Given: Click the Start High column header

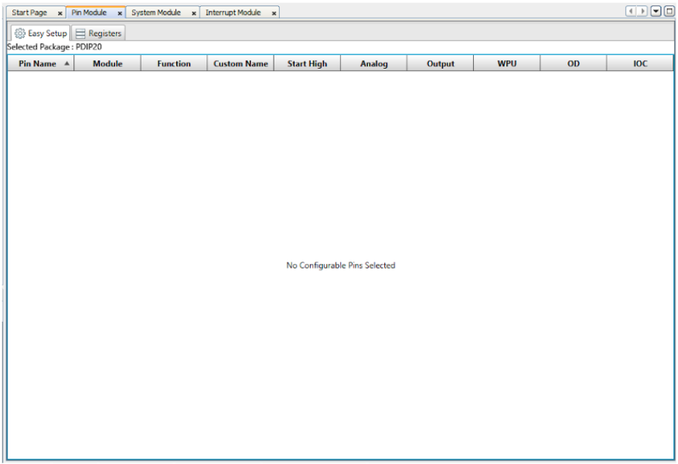Looking at the screenshot, I should 307,63.
